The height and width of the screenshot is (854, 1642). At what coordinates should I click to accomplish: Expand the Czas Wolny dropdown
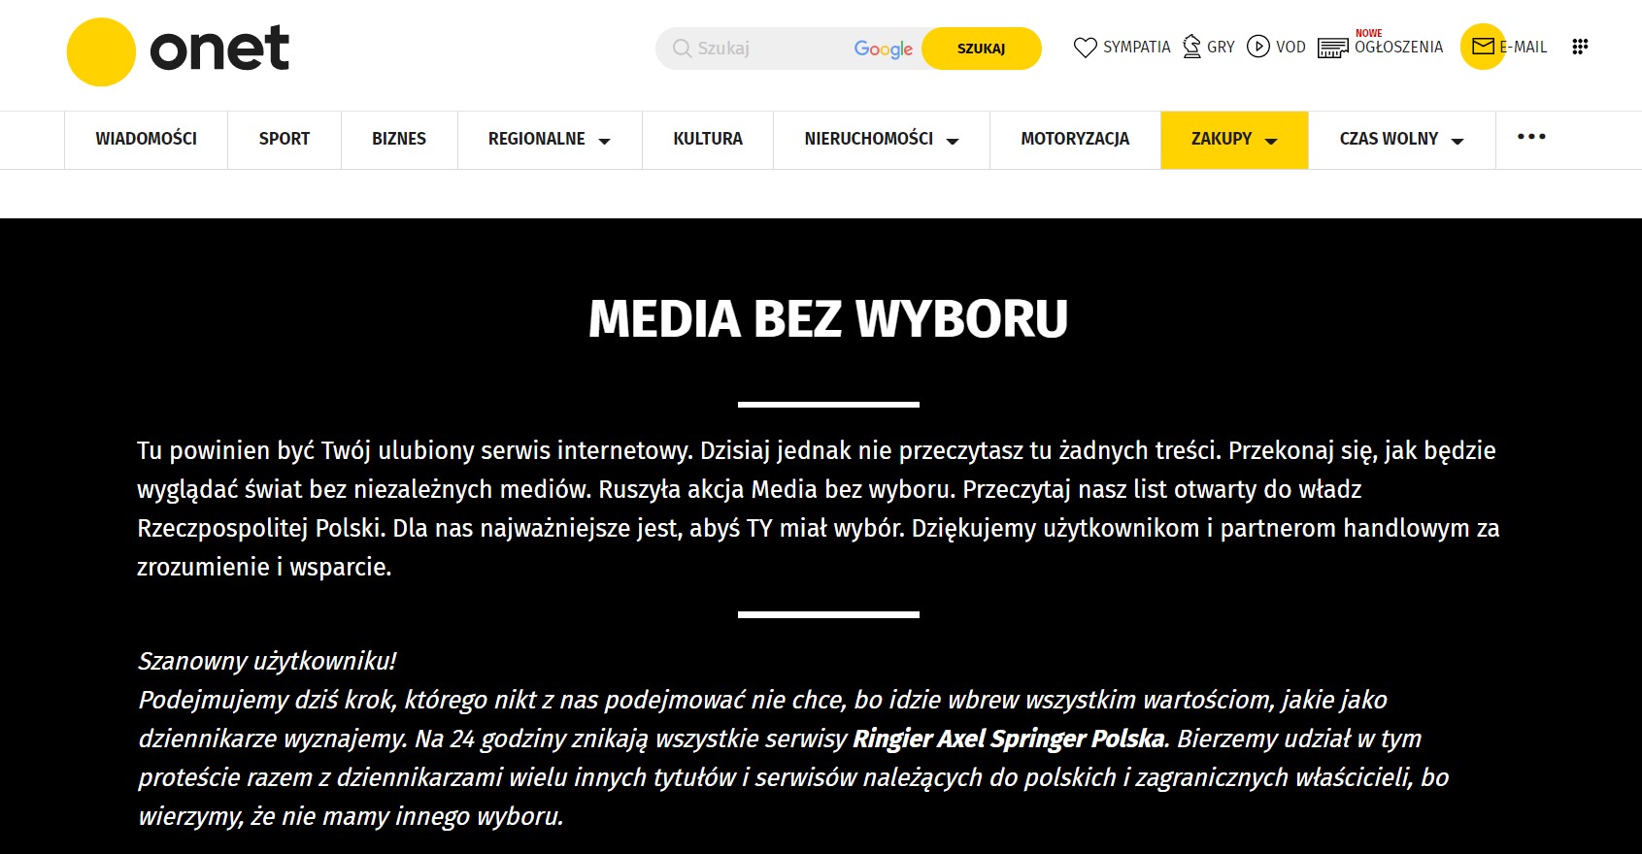pos(1457,141)
